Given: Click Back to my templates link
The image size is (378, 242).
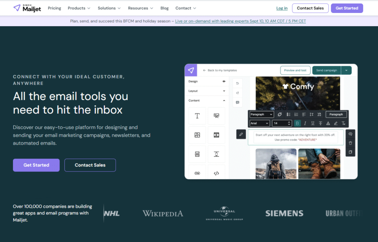Looking at the screenshot, I should pyautogui.click(x=220, y=70).
